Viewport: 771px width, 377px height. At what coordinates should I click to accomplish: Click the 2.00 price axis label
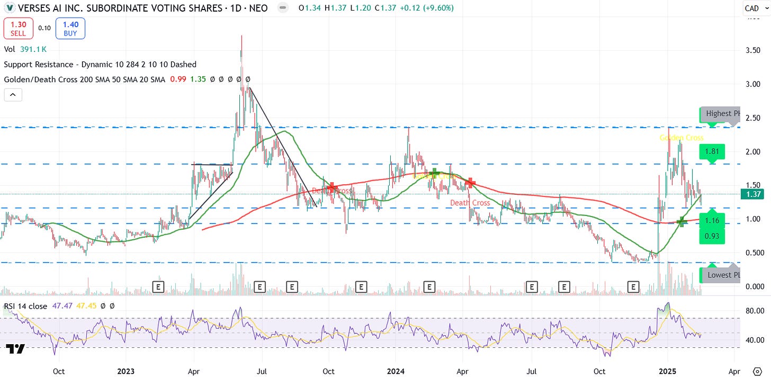753,151
